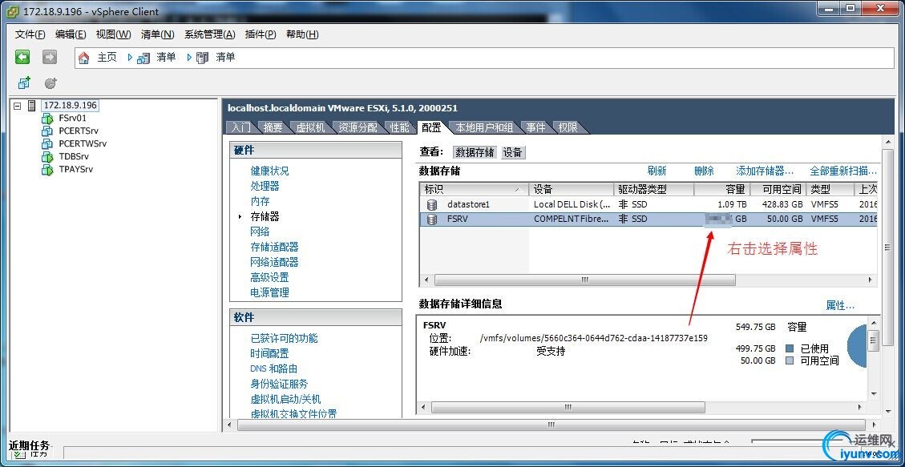Select the 数据存储 view button
Image resolution: width=905 pixels, height=467 pixels.
pyautogui.click(x=475, y=152)
